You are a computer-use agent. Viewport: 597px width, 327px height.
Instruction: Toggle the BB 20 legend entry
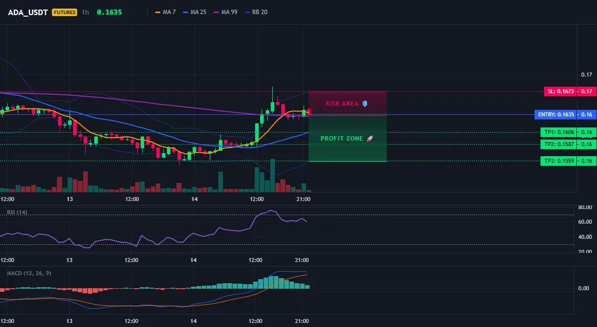pyautogui.click(x=256, y=12)
